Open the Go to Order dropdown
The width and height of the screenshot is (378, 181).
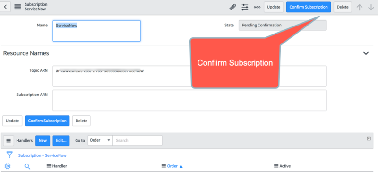[x=100, y=140]
